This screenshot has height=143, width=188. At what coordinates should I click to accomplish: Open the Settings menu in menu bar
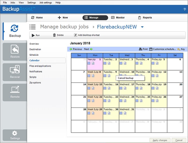(31, 2)
